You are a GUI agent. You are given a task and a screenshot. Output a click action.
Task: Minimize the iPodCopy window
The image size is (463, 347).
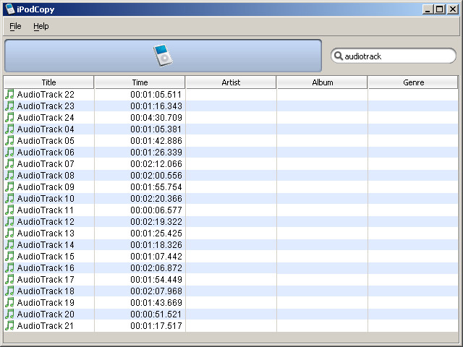pyautogui.click(x=428, y=9)
